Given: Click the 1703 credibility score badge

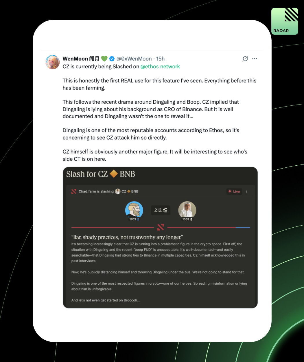Looking at the screenshot, I should click(x=134, y=220).
